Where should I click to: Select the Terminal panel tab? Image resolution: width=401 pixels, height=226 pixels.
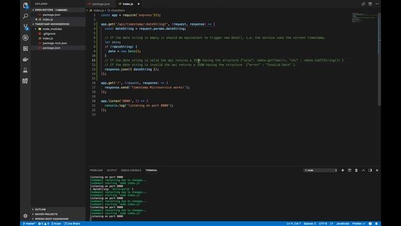152,170
